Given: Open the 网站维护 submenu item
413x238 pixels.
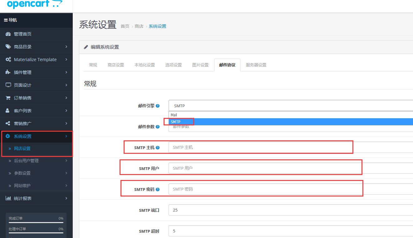Looking at the screenshot, I should pos(36,186).
